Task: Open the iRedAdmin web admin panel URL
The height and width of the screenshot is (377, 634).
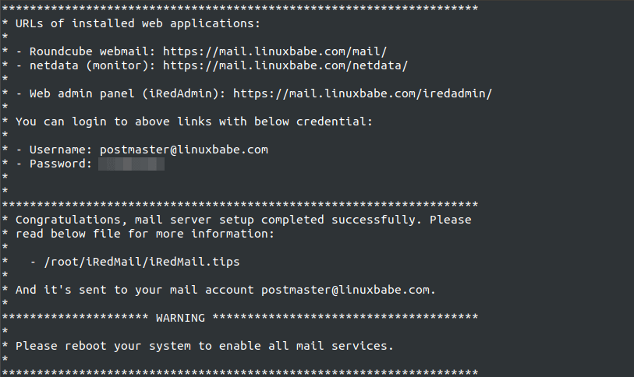Action: (x=363, y=93)
